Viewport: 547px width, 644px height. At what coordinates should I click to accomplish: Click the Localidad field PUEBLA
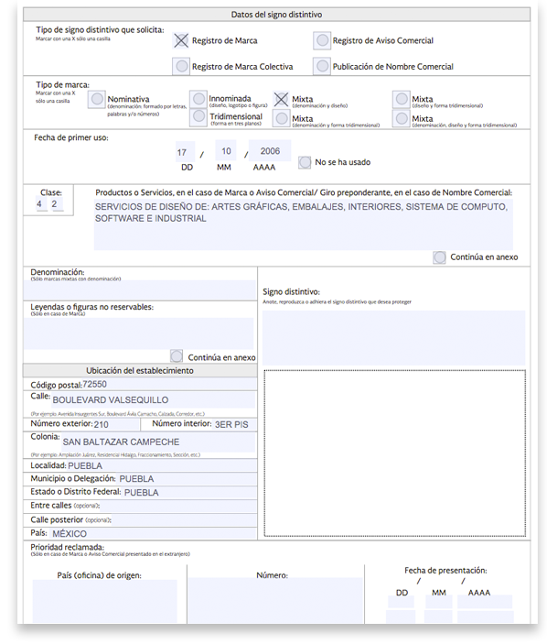click(162, 465)
